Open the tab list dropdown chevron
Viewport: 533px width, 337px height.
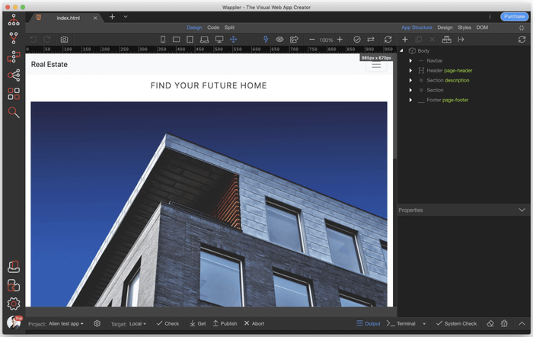coord(126,17)
